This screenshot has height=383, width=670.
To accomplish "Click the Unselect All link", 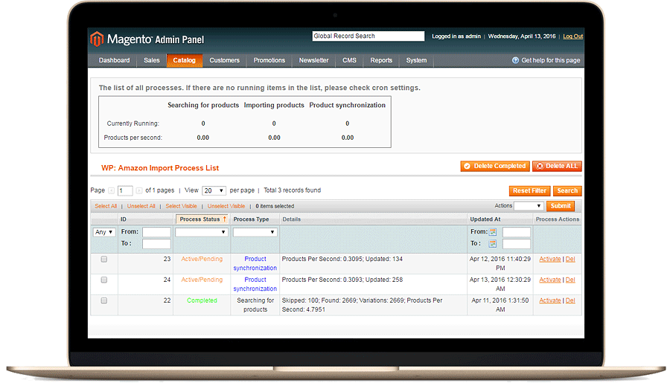I will coord(141,206).
